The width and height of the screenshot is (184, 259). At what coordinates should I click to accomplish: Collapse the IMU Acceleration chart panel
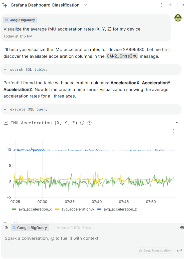[x=177, y=123]
